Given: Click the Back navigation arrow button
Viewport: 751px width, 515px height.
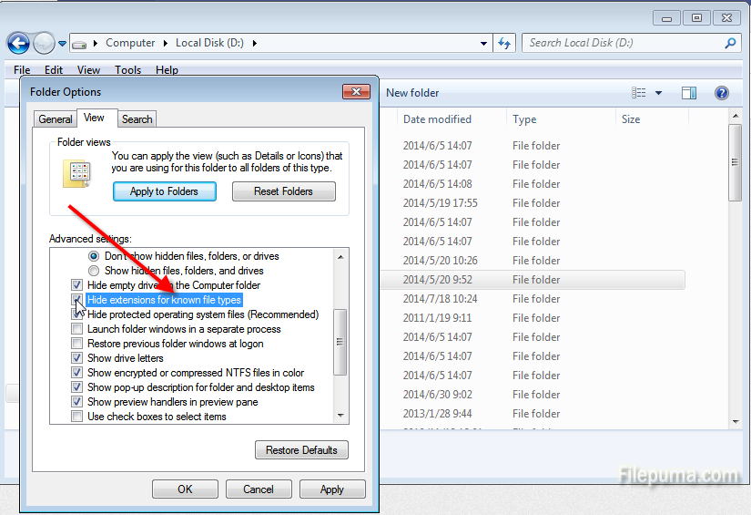Looking at the screenshot, I should pos(18,43).
